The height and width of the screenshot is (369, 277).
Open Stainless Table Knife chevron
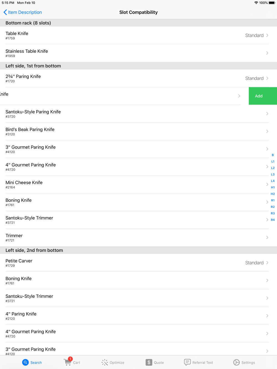point(267,53)
